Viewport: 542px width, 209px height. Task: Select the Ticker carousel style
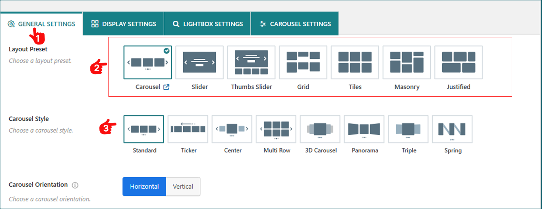(x=188, y=129)
